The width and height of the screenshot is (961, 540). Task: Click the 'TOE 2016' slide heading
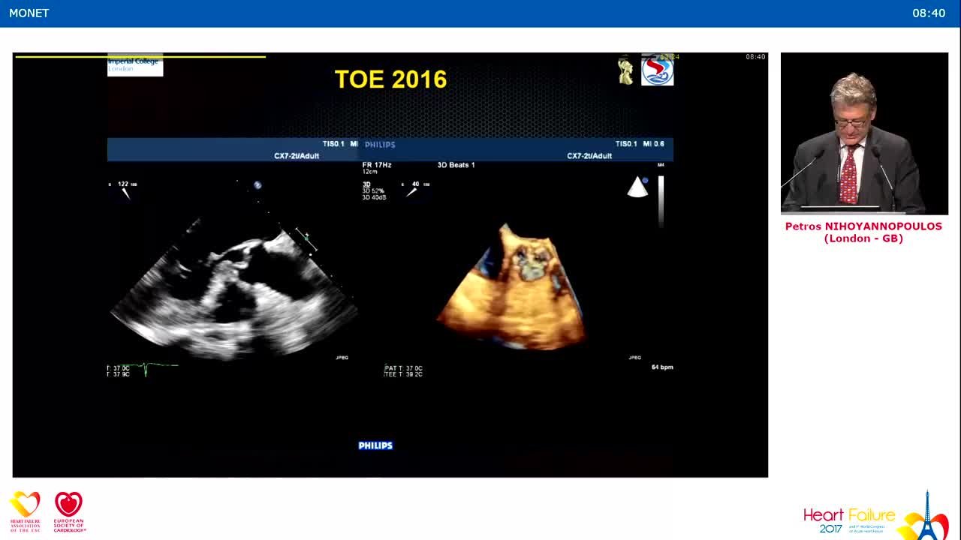(x=390, y=79)
